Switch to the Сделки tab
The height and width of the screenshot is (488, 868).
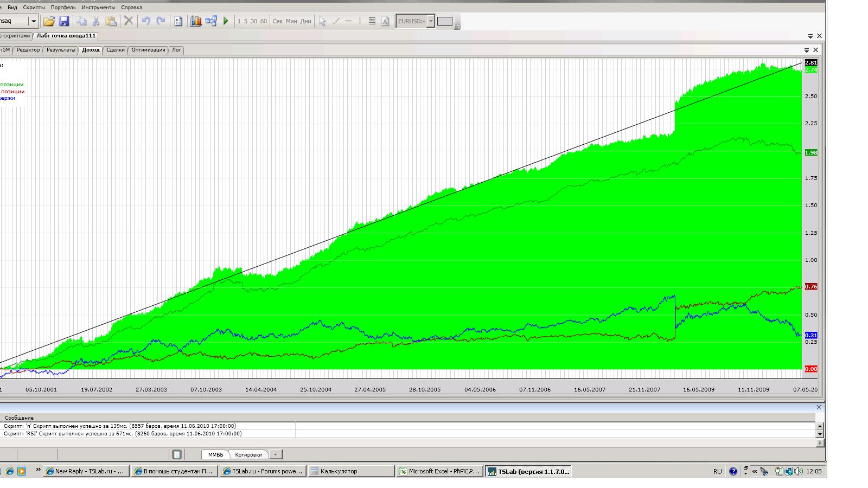(x=116, y=50)
